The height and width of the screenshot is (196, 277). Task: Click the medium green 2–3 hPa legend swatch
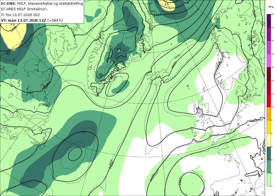[x=269, y=167]
